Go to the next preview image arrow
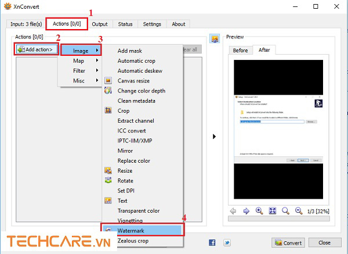Screen dimensions: 348x254 [x=246, y=211]
